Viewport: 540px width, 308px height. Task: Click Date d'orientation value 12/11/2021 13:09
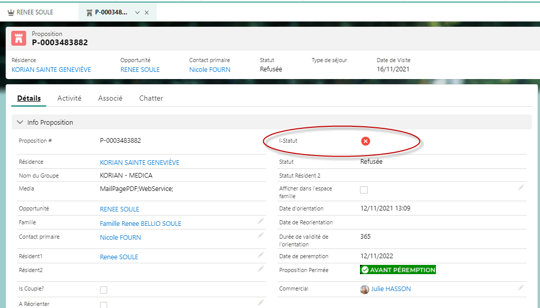click(x=385, y=208)
